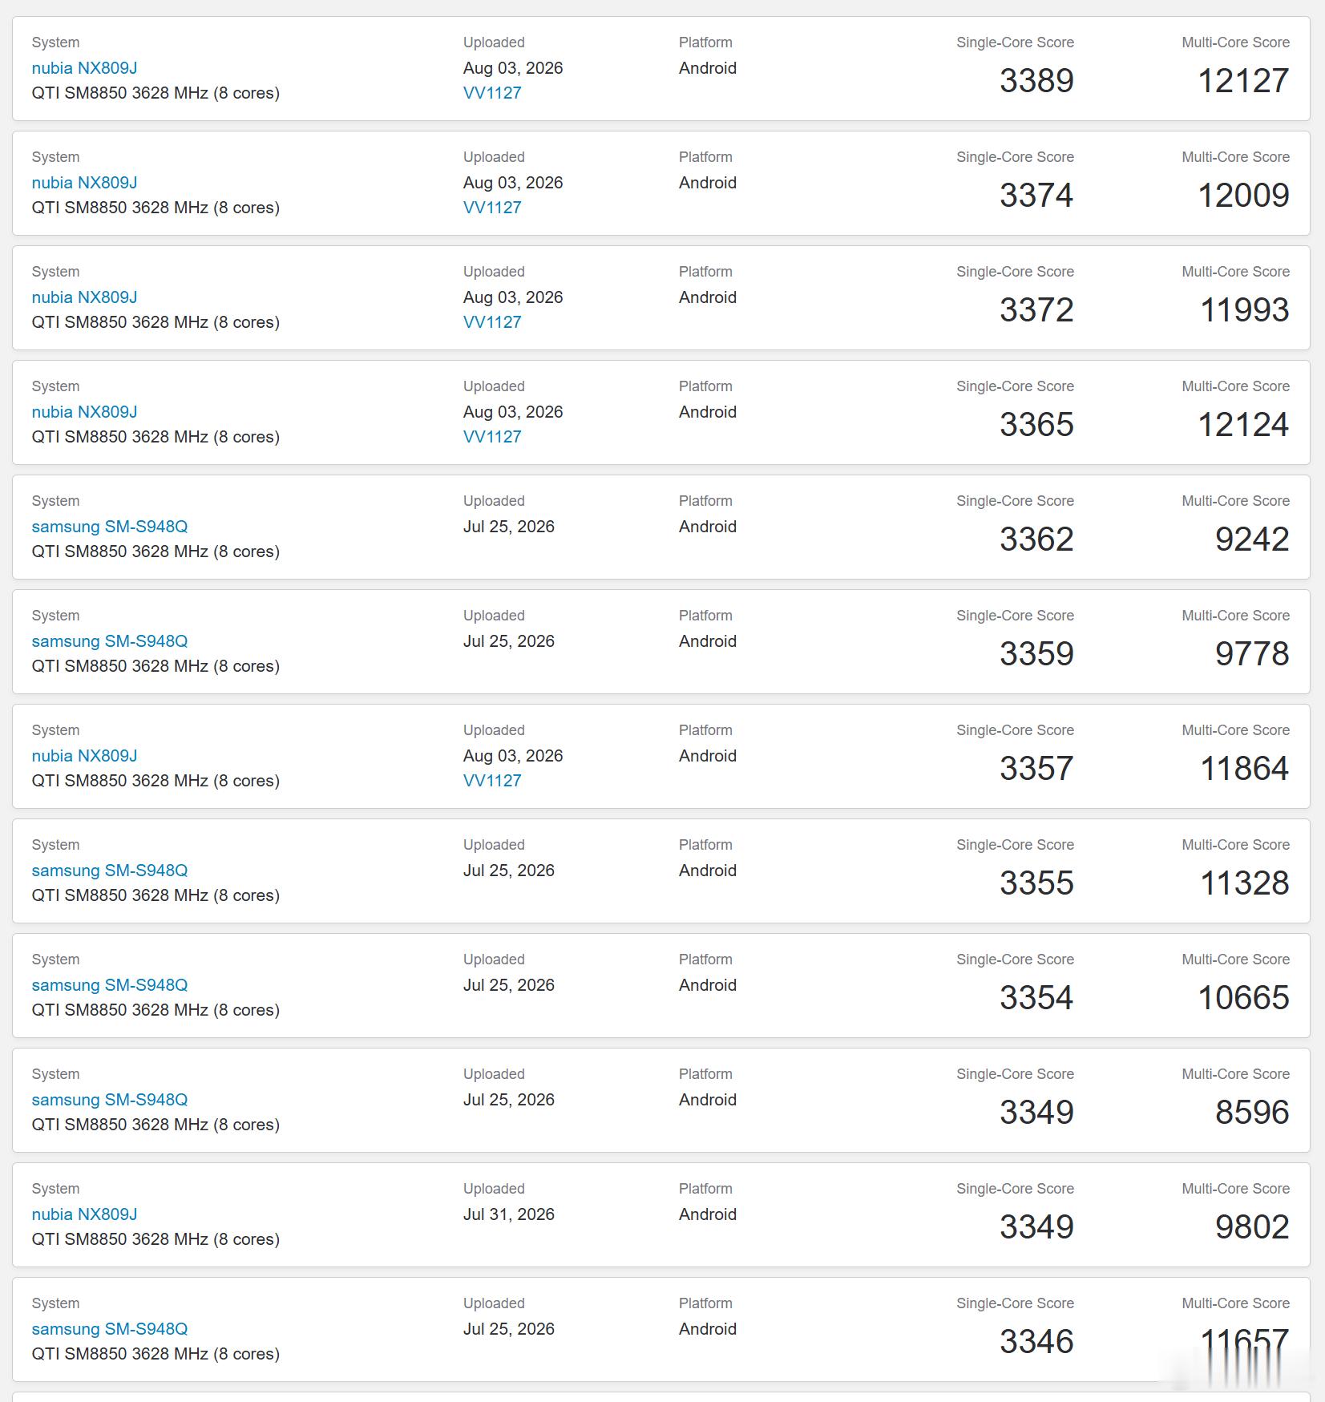Open nubia NX809J result uploaded Jul 31

pos(84,1214)
